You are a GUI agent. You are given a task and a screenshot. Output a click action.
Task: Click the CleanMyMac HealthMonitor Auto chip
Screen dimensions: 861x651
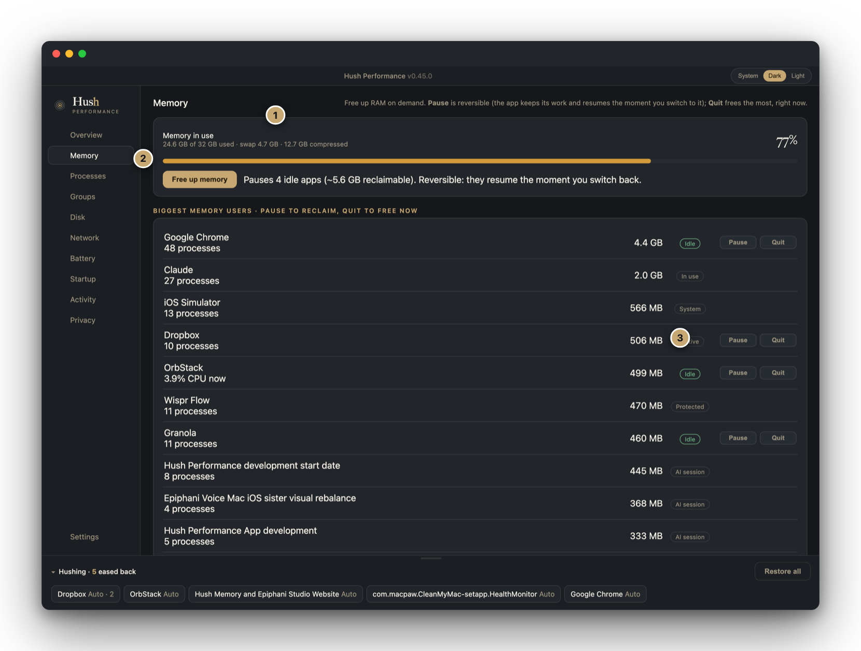point(463,594)
